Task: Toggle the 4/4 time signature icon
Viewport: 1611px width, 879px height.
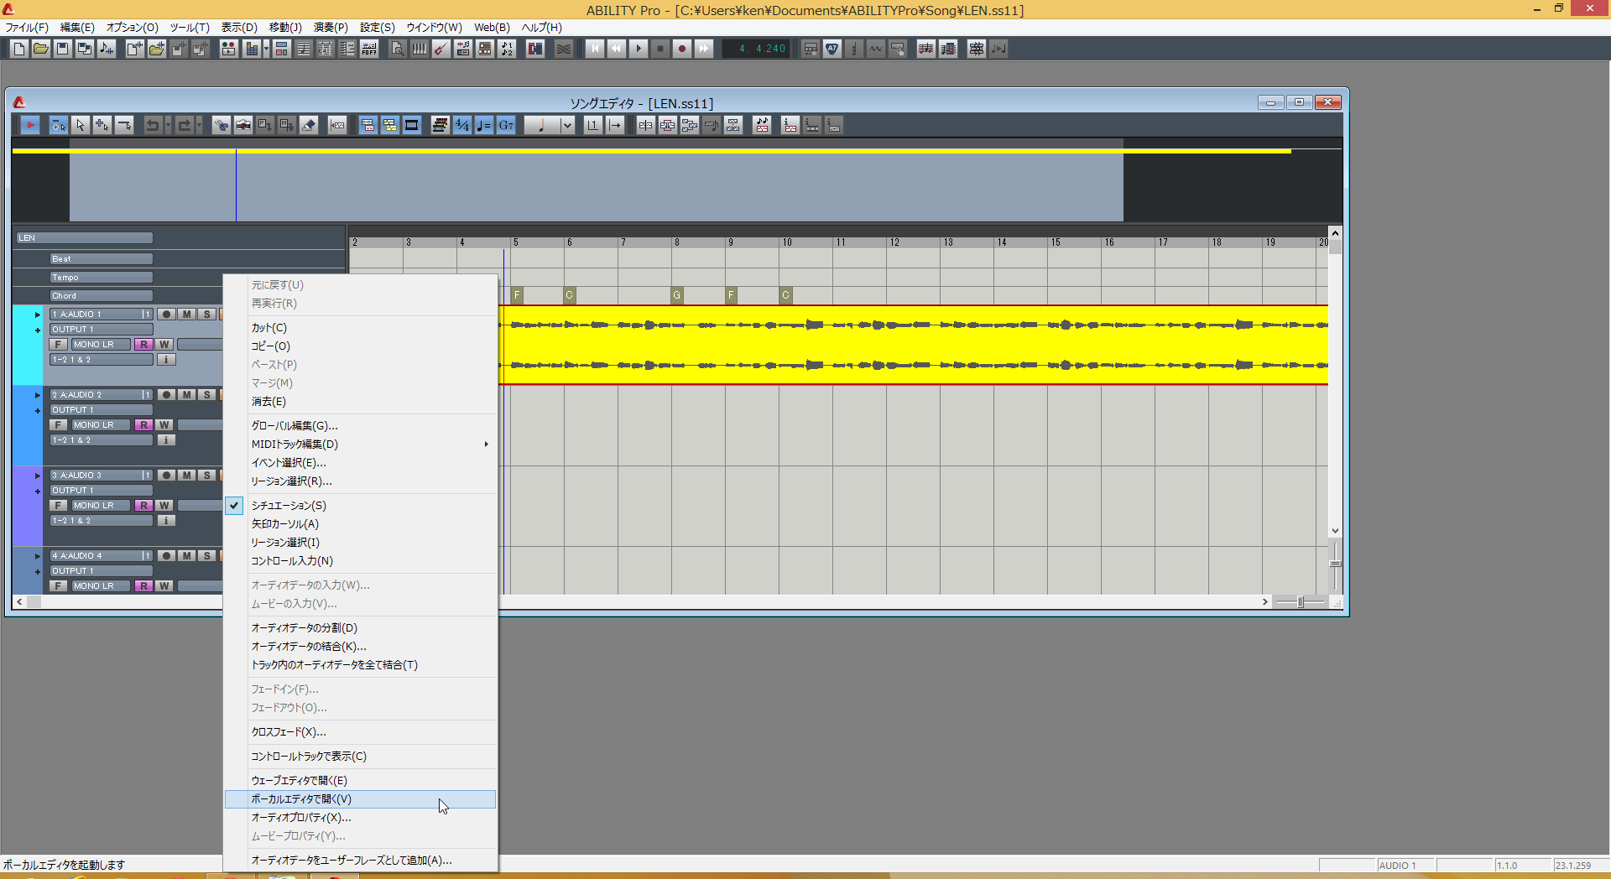Action: click(461, 125)
